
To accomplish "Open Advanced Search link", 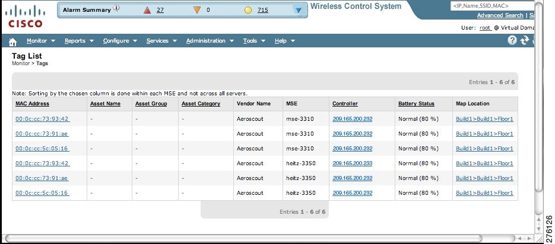I will [500, 15].
